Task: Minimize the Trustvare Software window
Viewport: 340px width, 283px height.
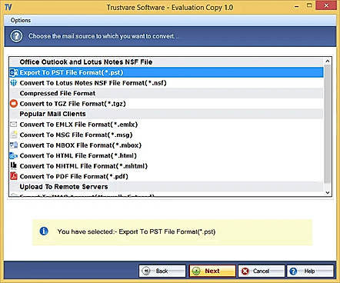Action: [297, 6]
